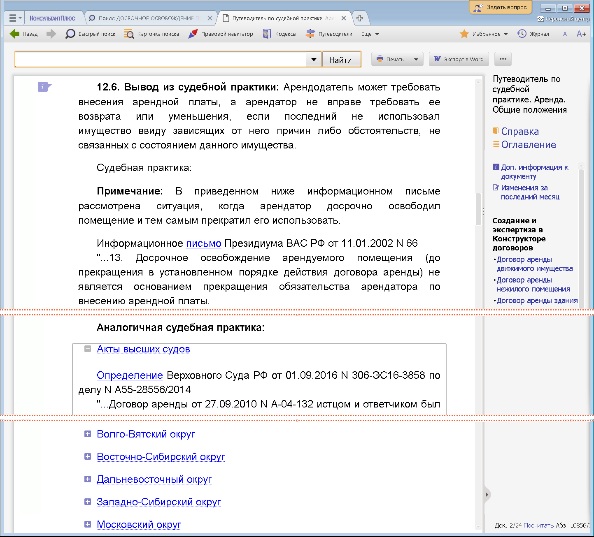
Task: Open the Сервисный центр link
Action: pos(564,19)
